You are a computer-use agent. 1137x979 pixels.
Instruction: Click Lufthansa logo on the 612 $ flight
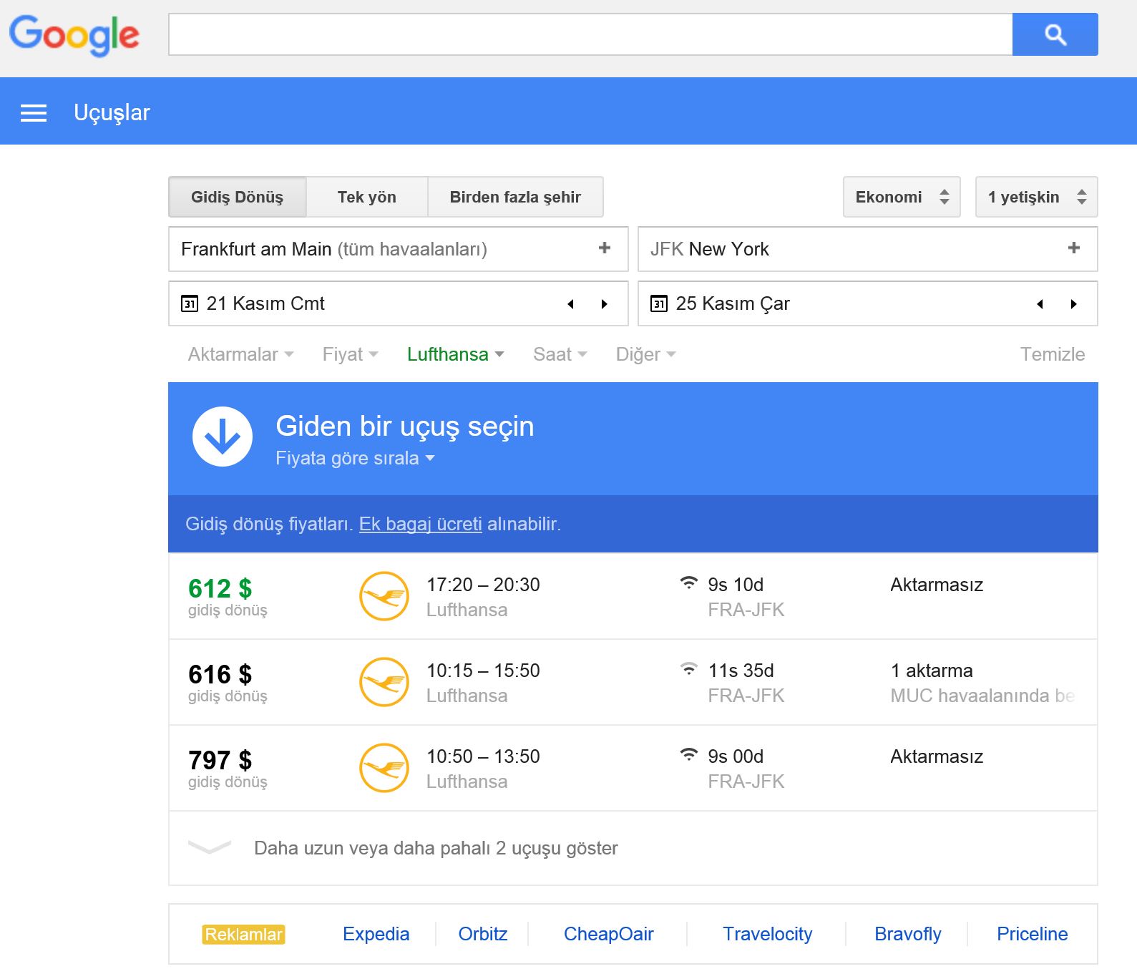point(384,596)
